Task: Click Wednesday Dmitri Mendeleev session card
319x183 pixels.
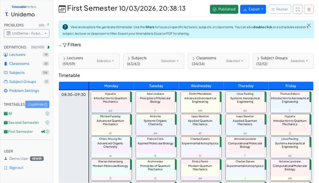Action: coord(201,102)
